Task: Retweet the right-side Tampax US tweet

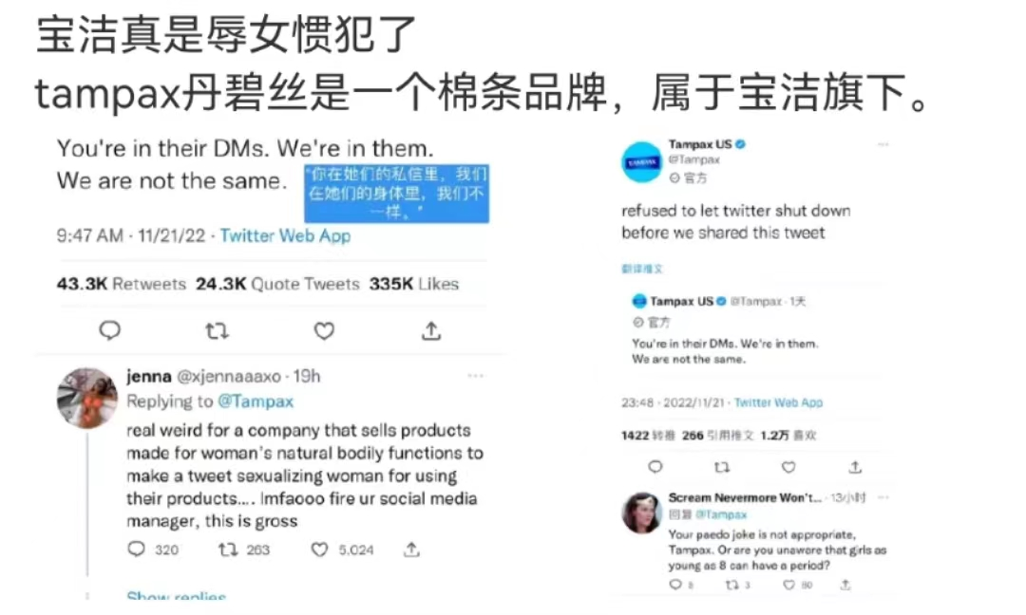Action: 722,467
